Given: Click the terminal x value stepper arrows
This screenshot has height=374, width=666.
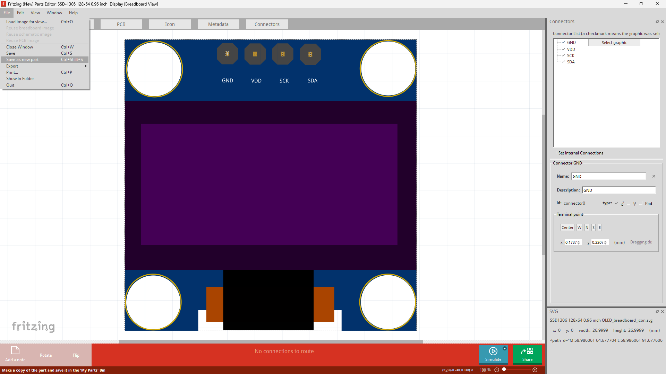Looking at the screenshot, I should (x=579, y=242).
